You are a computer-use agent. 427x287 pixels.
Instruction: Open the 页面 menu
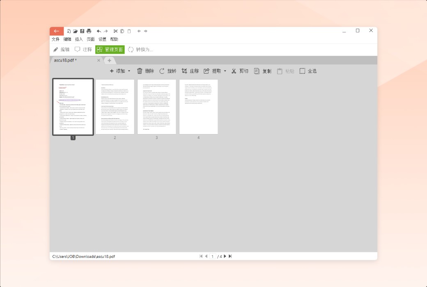90,39
